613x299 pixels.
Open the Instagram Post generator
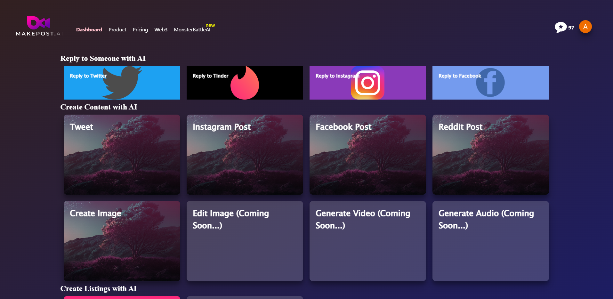coord(245,155)
